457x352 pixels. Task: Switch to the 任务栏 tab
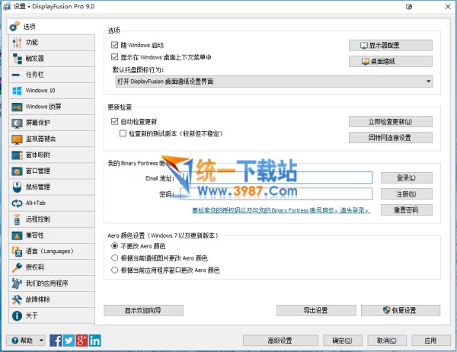click(48, 75)
